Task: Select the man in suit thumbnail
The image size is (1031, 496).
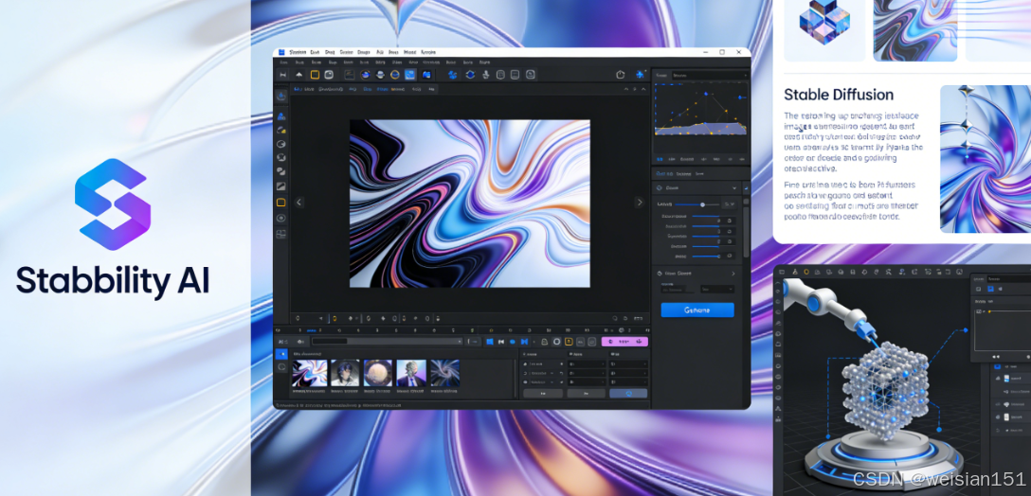Action: coord(411,373)
